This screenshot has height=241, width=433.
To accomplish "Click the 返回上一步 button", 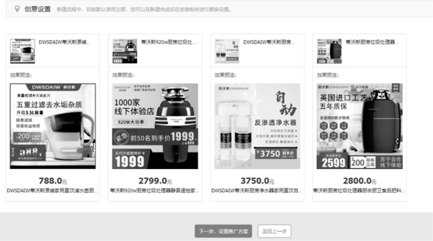I will 274,231.
